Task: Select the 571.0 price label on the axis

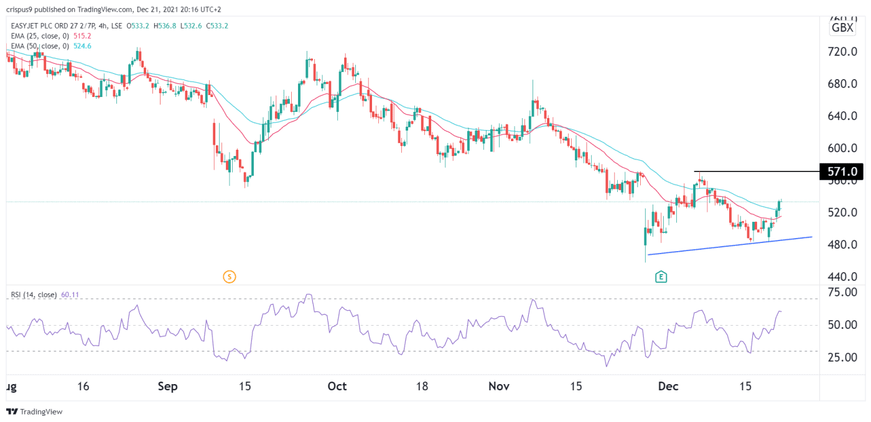Action: (840, 172)
